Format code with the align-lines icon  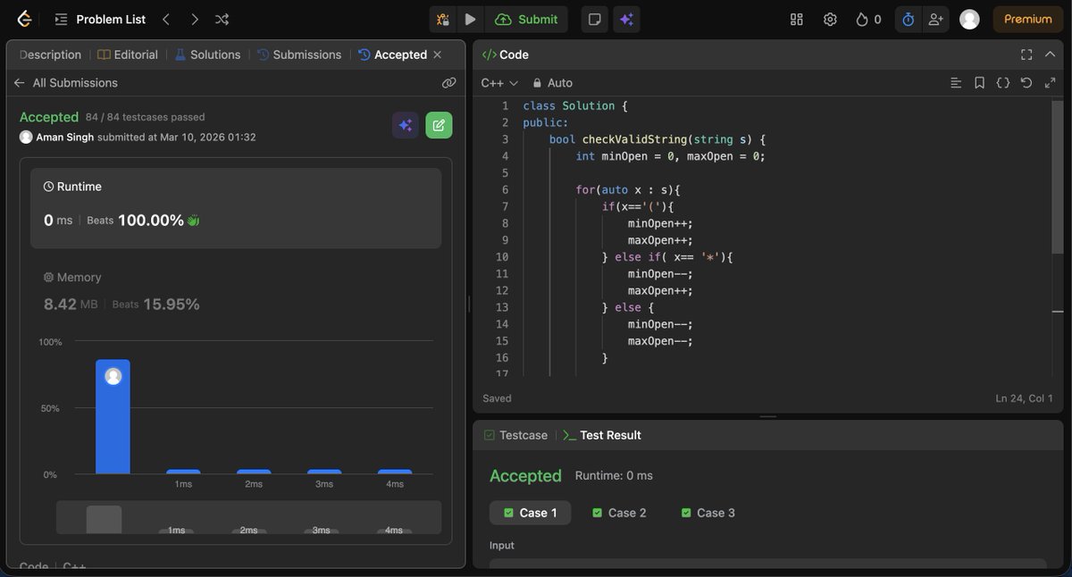point(956,83)
